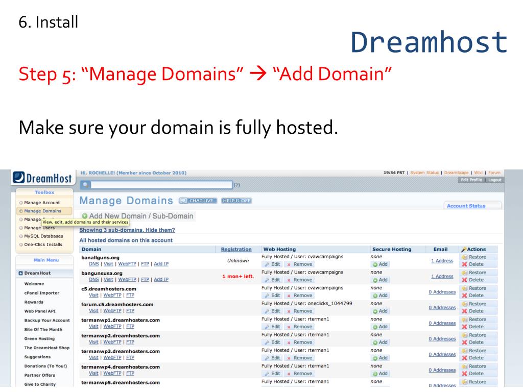
Task: Add secure hosting for banallguns.org
Action: point(380,264)
